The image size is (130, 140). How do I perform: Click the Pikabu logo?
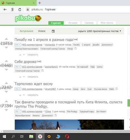click(28, 18)
